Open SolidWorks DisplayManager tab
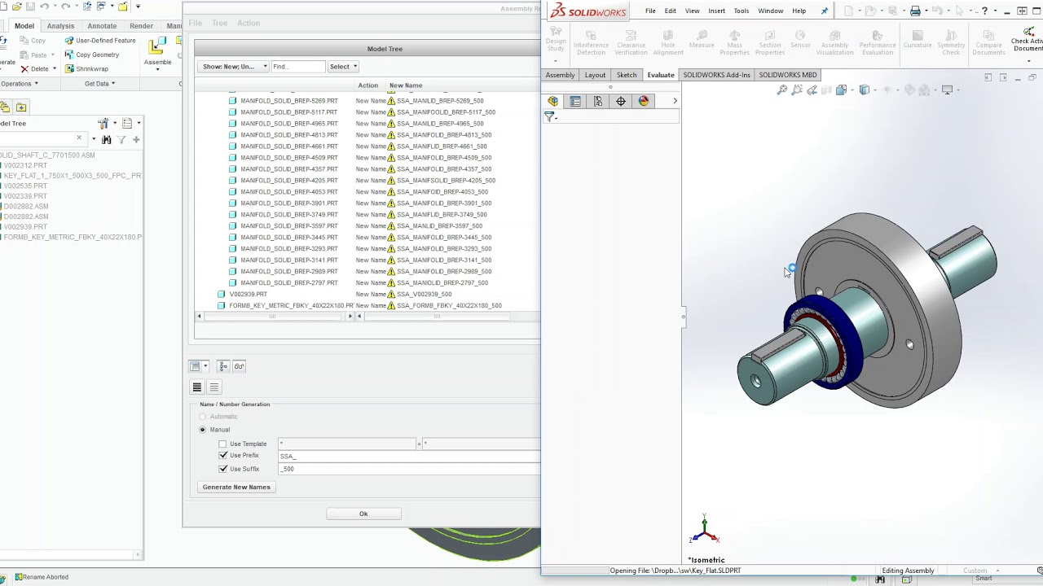This screenshot has height=586, width=1043. point(644,101)
